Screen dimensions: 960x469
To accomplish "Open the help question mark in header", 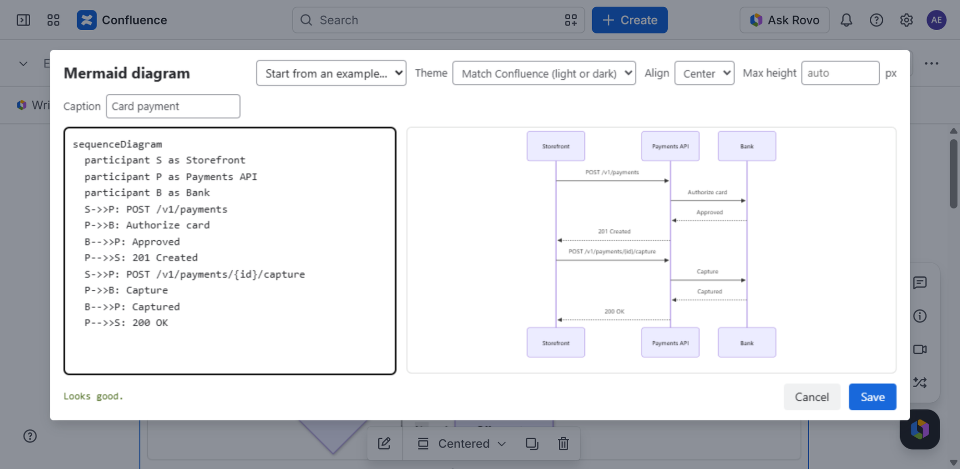I will pyautogui.click(x=877, y=20).
